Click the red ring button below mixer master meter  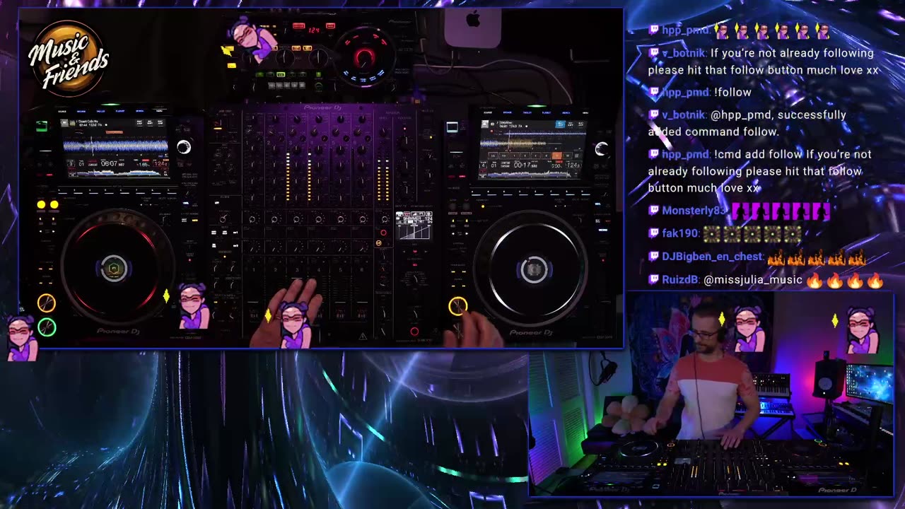tap(383, 233)
